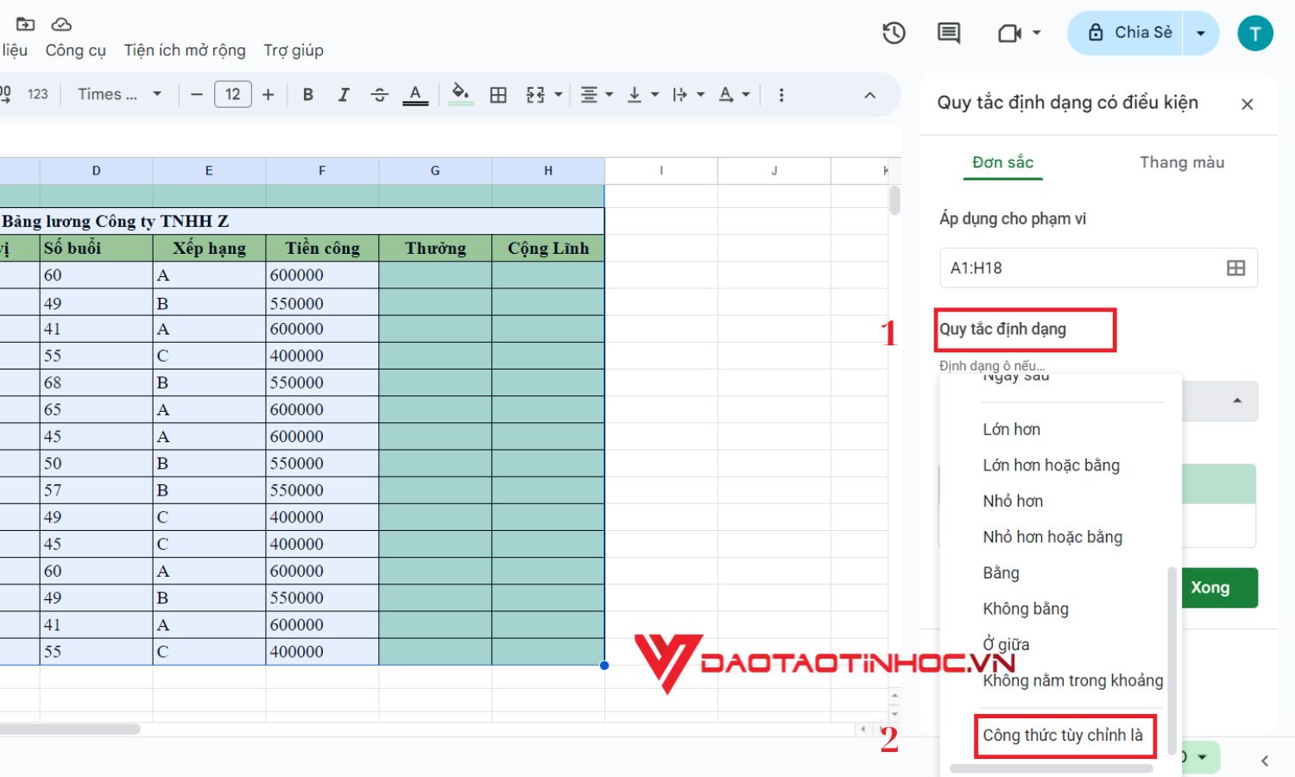Open the text color picker
Image resolution: width=1295 pixels, height=777 pixels.
pos(415,95)
